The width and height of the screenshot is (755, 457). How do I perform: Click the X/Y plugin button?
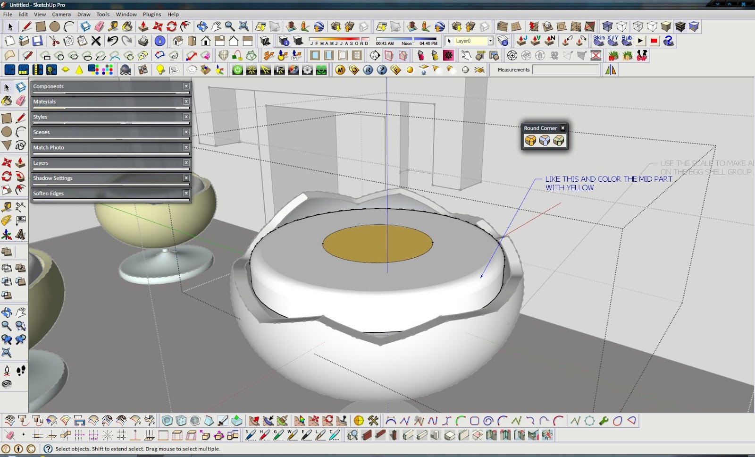point(613,41)
